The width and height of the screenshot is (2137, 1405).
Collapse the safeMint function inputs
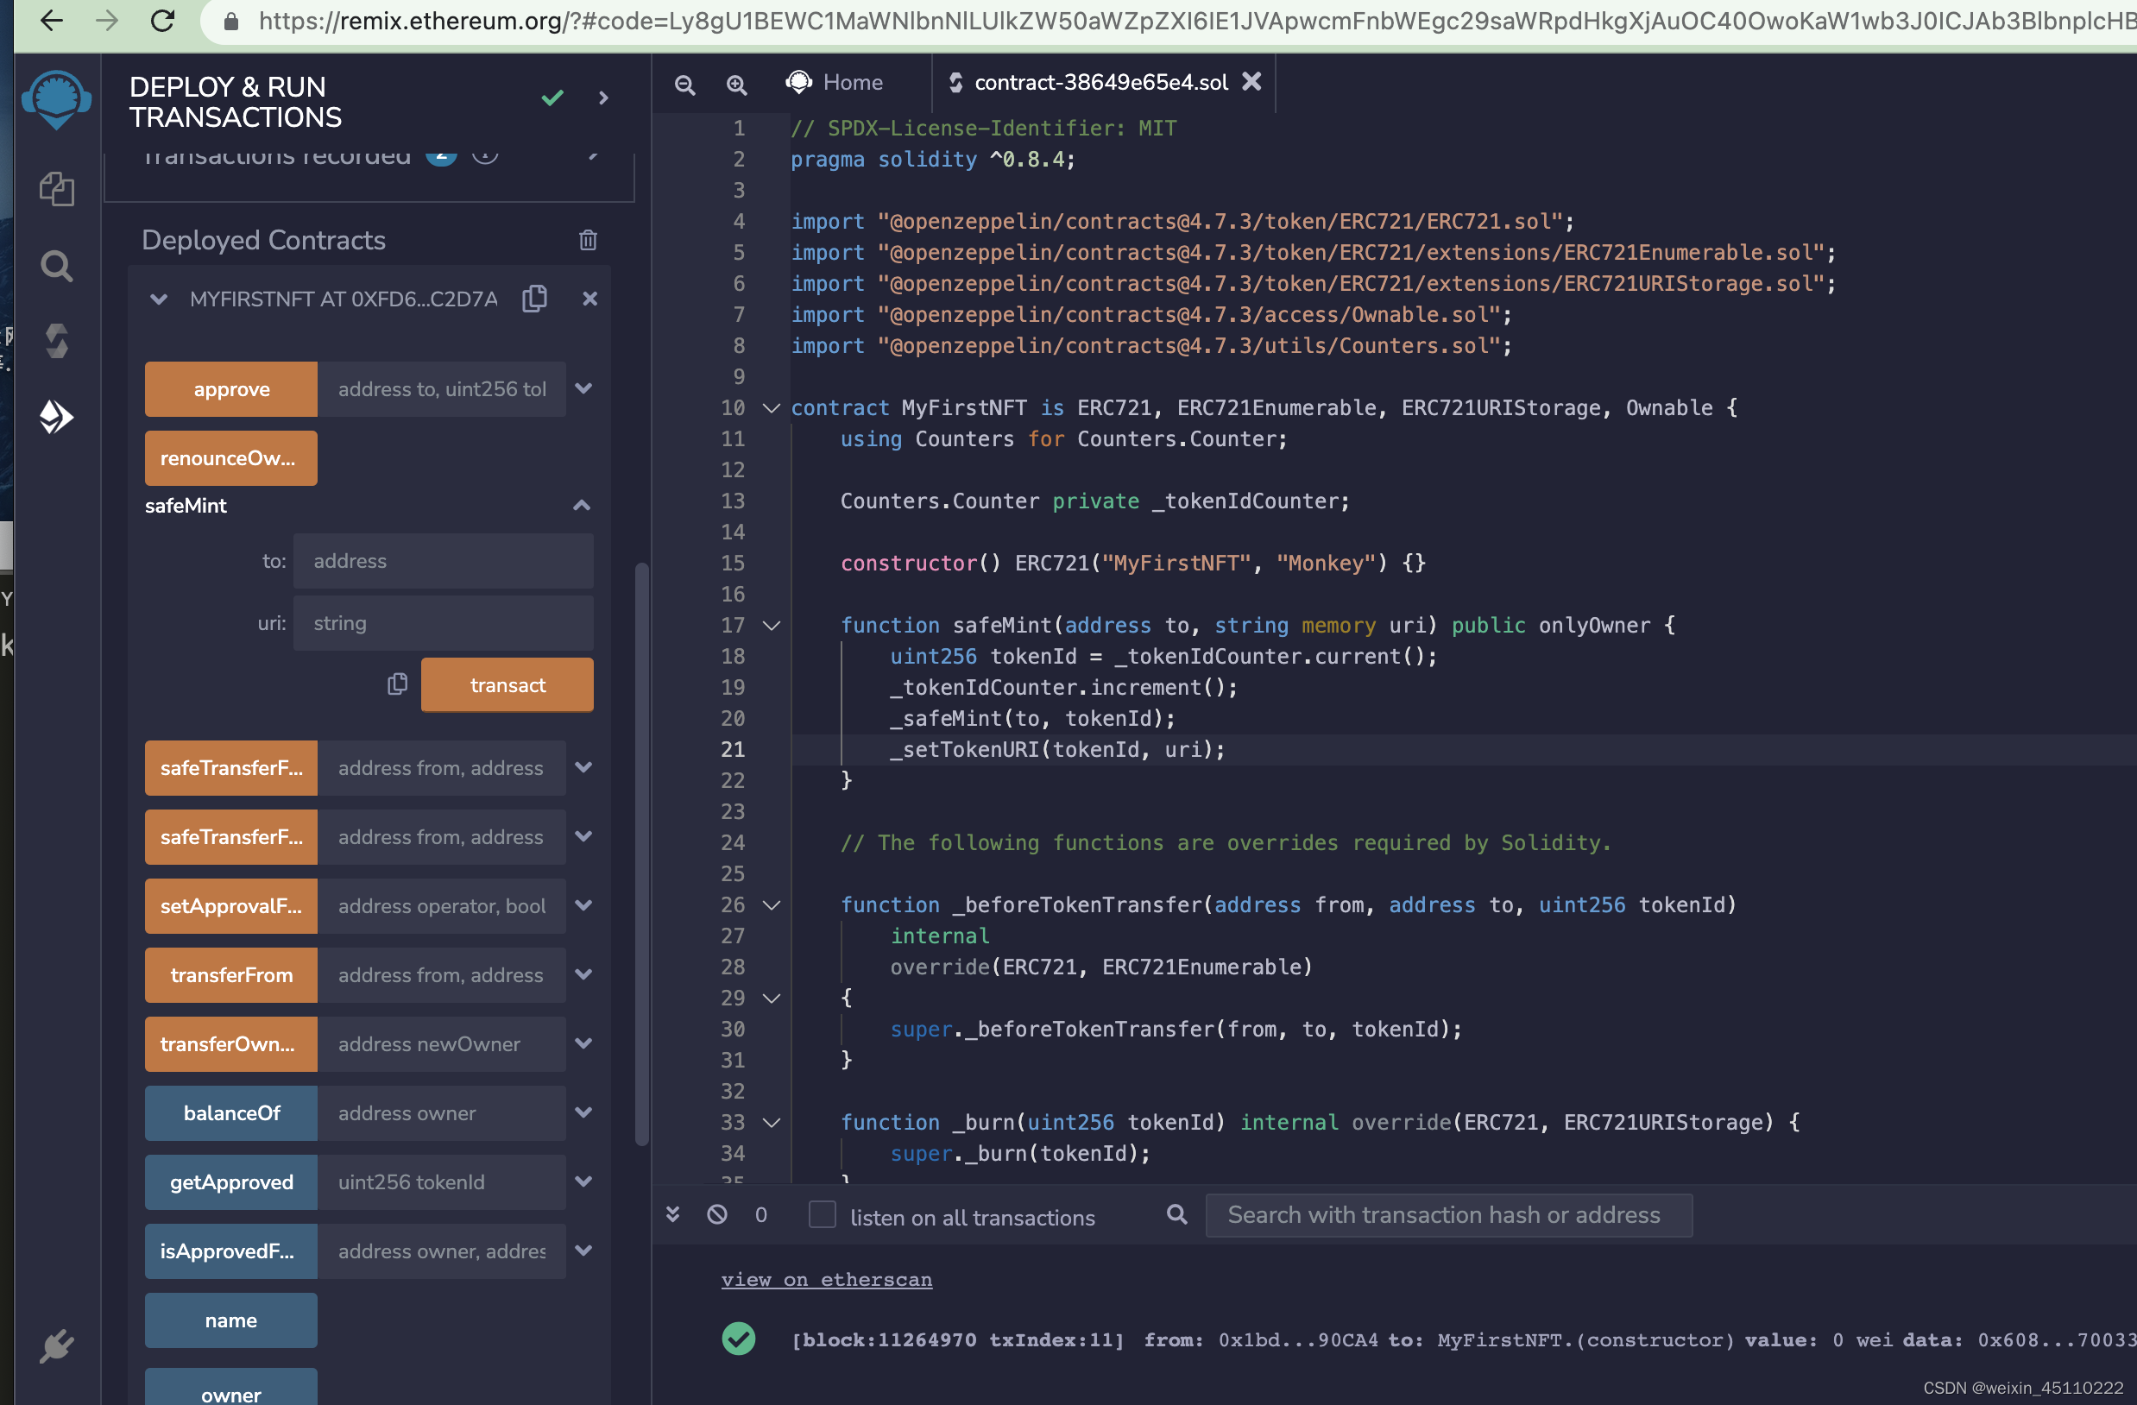tap(582, 506)
